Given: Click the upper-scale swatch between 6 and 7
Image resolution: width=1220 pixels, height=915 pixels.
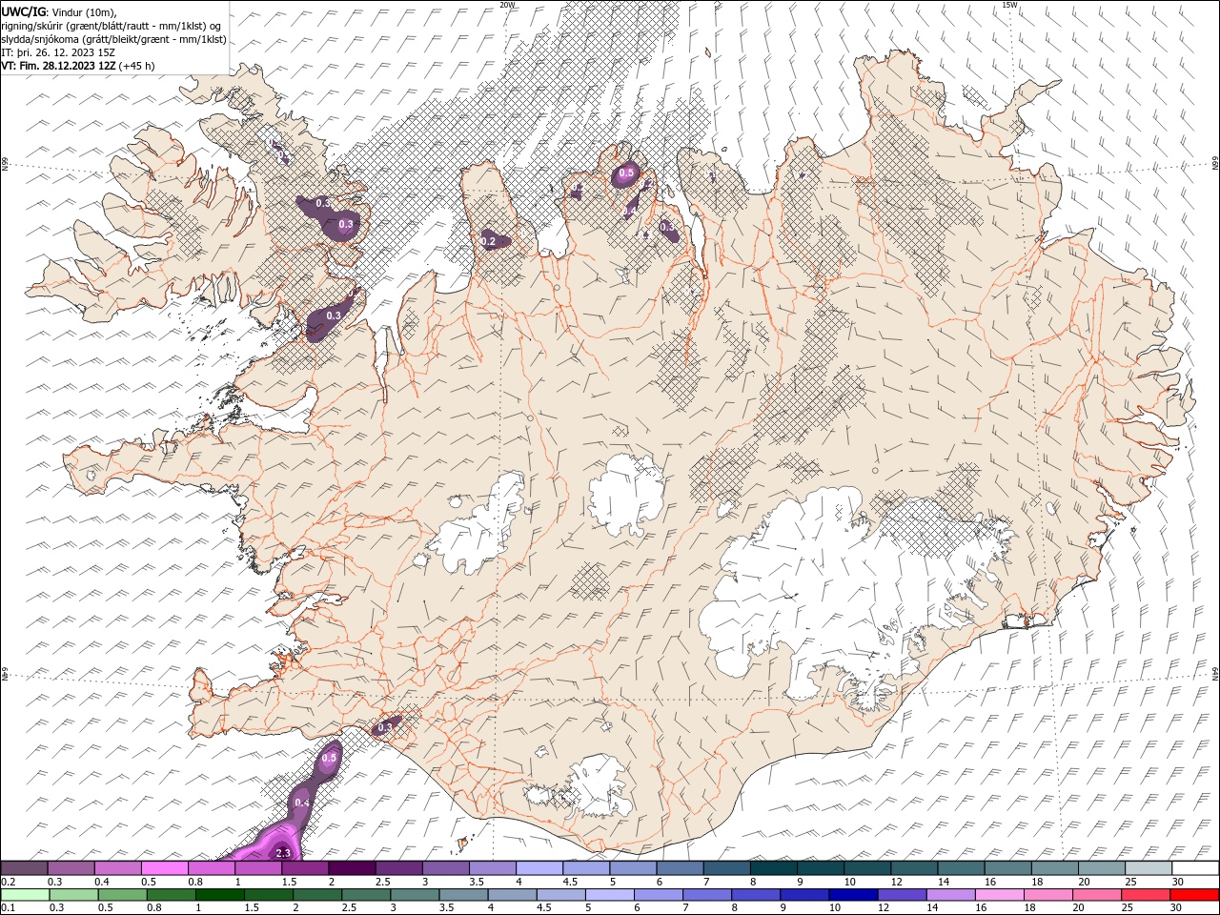Looking at the screenshot, I should click(679, 868).
